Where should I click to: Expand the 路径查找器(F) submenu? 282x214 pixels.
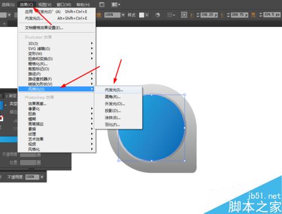pos(56,79)
